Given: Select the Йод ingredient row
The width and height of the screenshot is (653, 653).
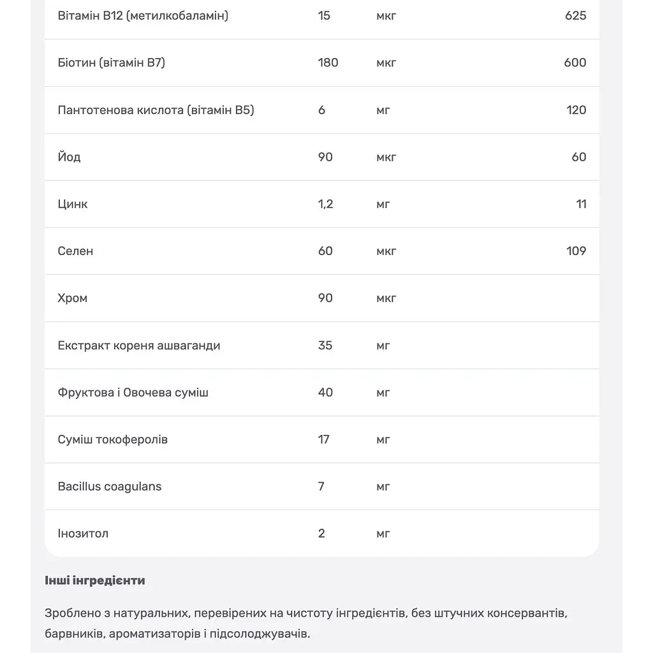Looking at the screenshot, I should coord(321,157).
